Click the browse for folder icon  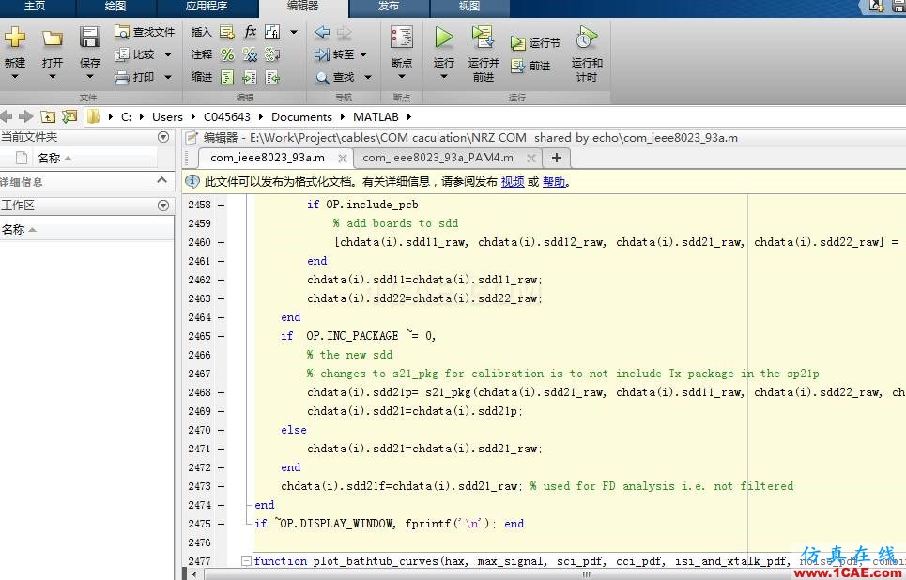click(69, 116)
